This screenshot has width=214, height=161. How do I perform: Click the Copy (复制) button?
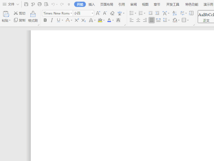pos(19,20)
